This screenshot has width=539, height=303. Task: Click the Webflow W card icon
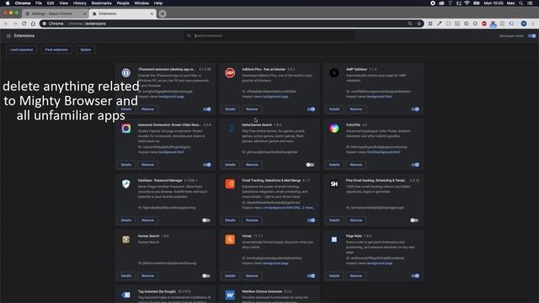(x=230, y=295)
